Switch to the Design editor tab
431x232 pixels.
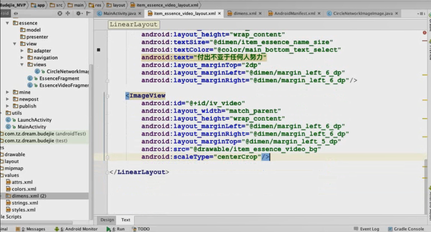tap(107, 220)
